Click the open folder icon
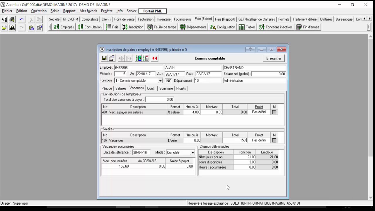The image size is (375, 211). click(x=4, y=28)
